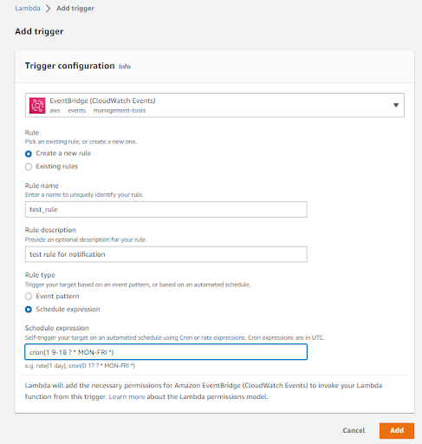Open the trigger source dropdown arrow

pos(396,105)
